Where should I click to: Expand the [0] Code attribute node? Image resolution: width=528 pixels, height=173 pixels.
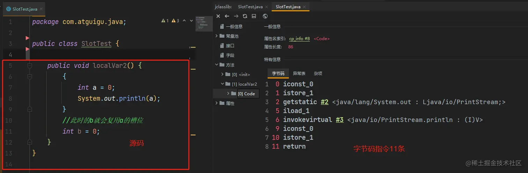pos(228,93)
